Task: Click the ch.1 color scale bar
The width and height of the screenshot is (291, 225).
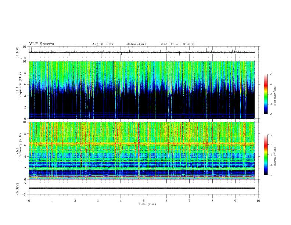Action: [266, 94]
